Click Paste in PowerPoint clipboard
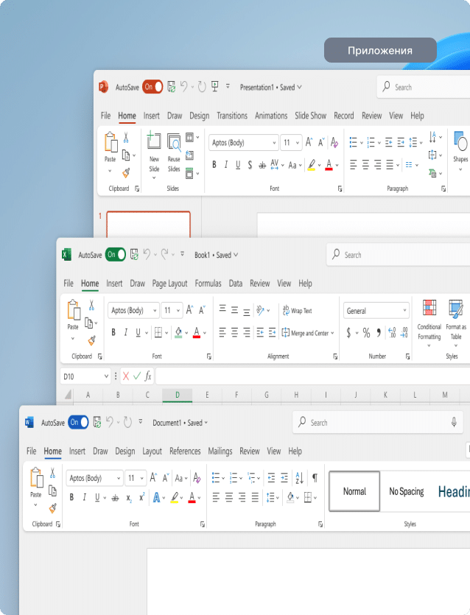 (x=111, y=152)
